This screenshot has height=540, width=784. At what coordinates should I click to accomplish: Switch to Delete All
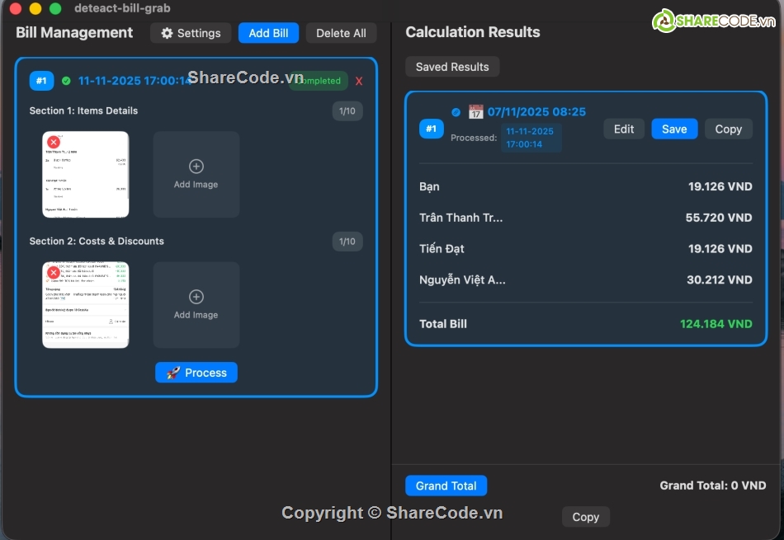pos(341,33)
